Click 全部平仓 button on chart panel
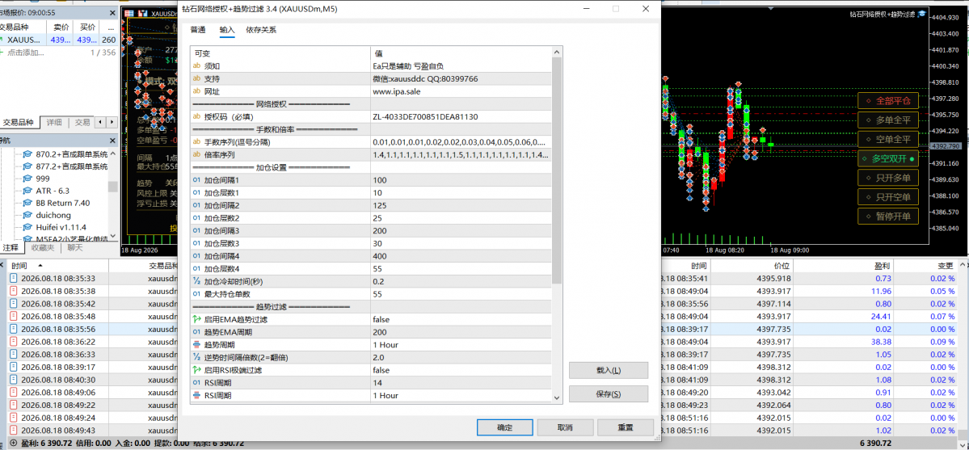The image size is (969, 450). click(888, 100)
